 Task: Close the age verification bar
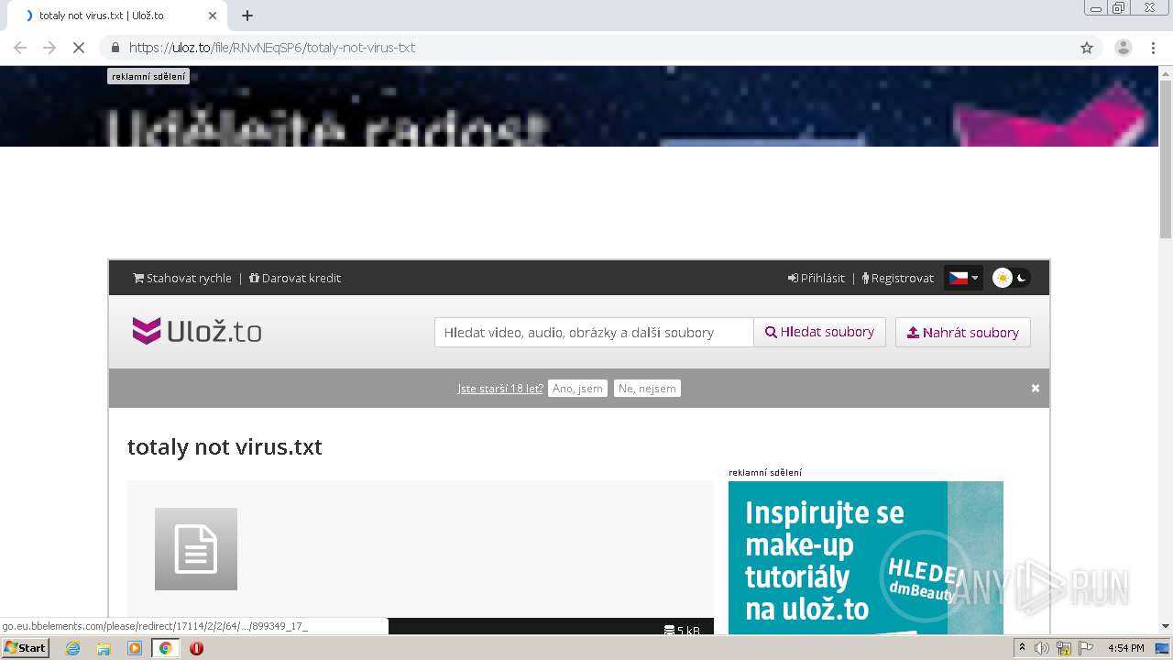pyautogui.click(x=1036, y=389)
